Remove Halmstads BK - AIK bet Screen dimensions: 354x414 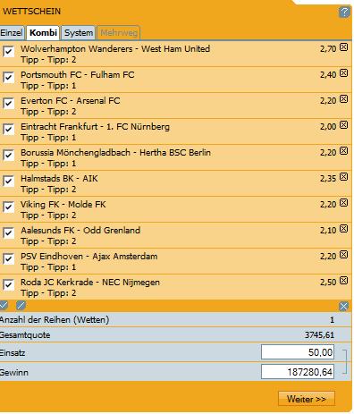344,177
